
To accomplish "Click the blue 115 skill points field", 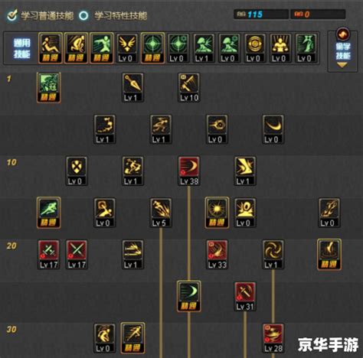I will 261,15.
